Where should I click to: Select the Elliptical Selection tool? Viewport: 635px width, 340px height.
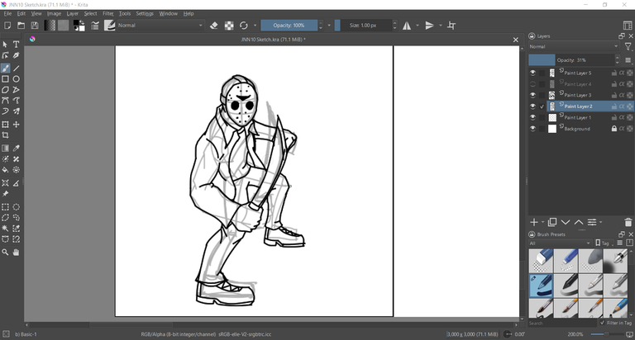click(x=17, y=207)
